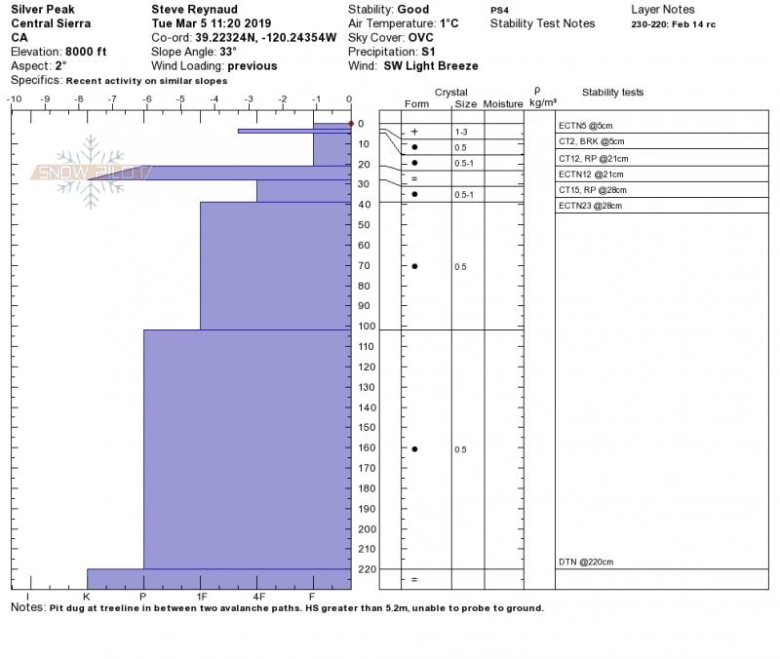The height and width of the screenshot is (659, 780).
Task: Click the large hardness bar between 100 and 220 cm
Action: (246, 448)
